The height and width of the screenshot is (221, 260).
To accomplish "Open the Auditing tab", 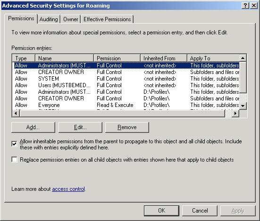I will [x=49, y=19].
